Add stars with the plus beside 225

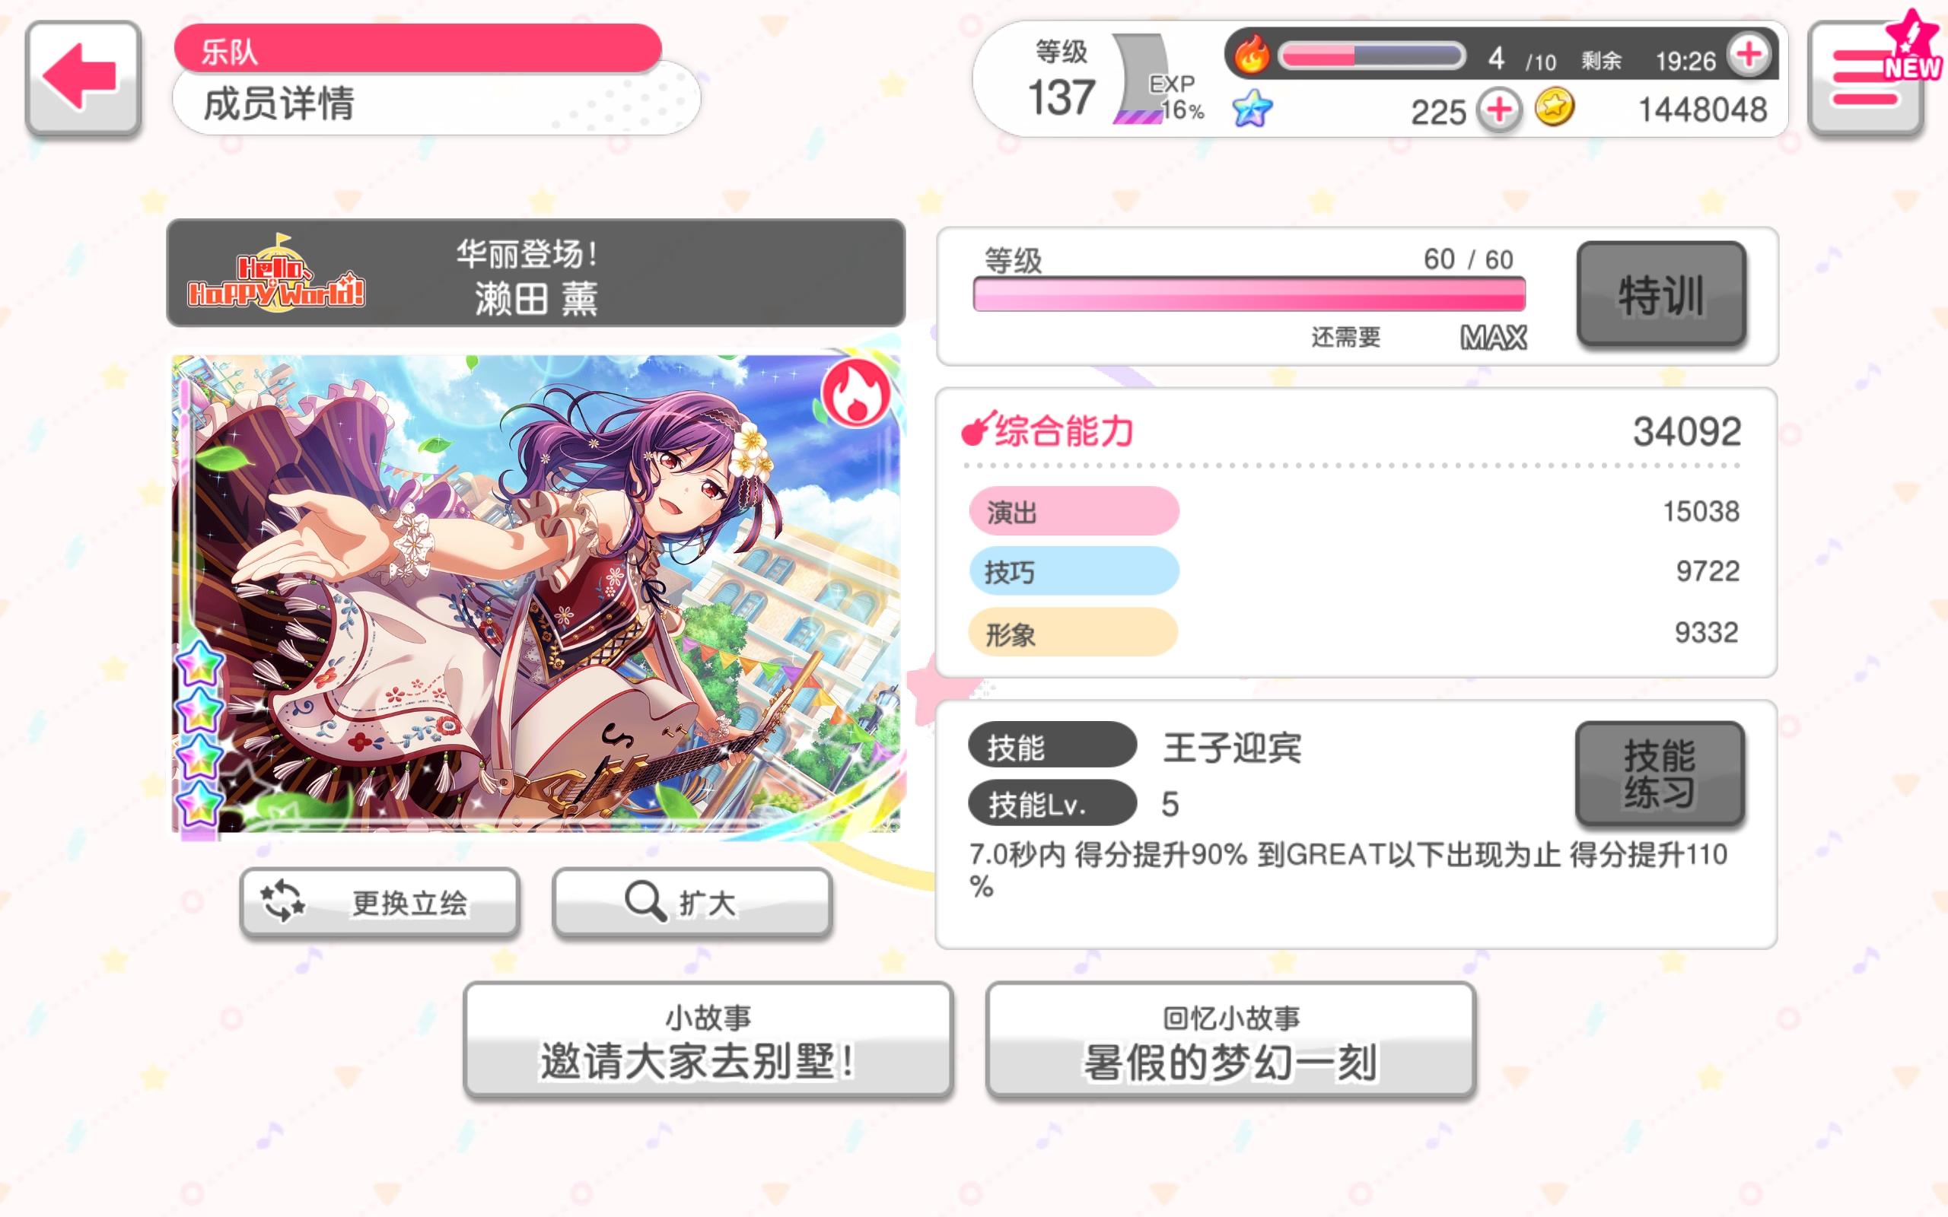coord(1499,110)
